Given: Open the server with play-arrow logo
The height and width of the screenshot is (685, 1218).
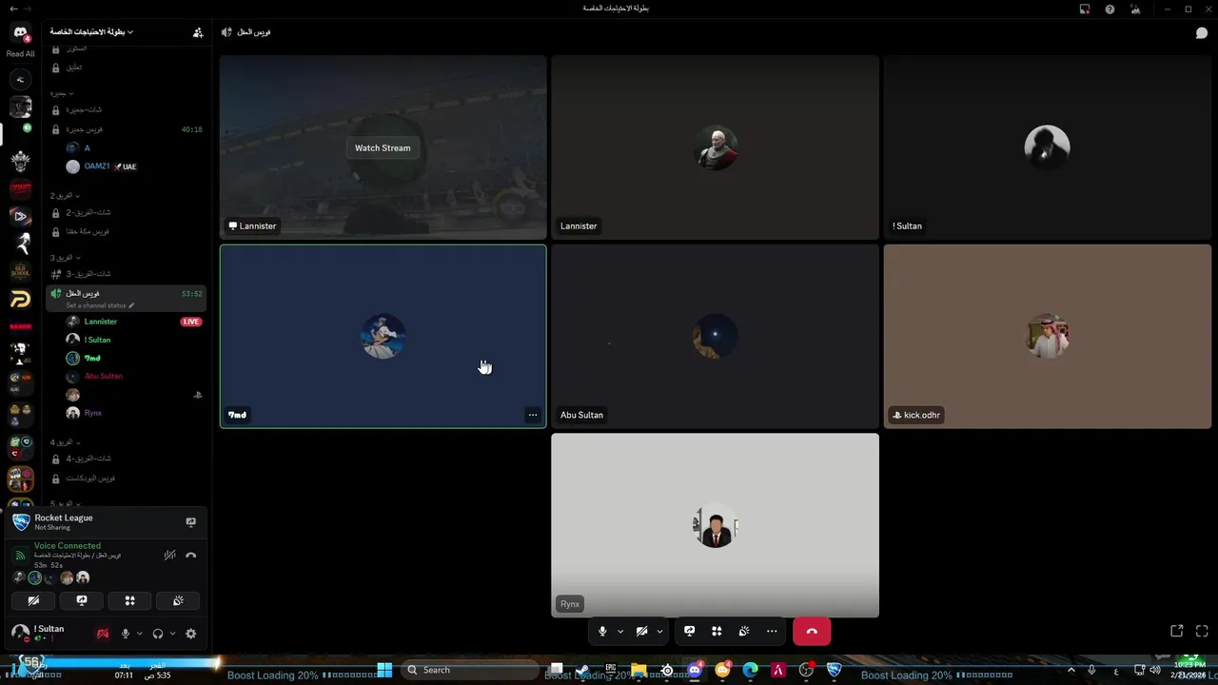Looking at the screenshot, I should click(x=20, y=216).
